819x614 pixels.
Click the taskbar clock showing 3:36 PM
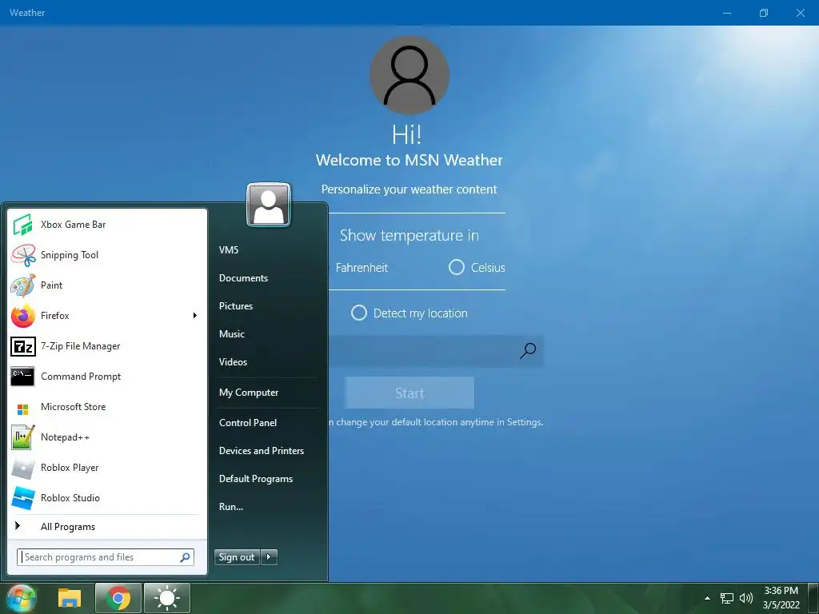[x=781, y=598]
